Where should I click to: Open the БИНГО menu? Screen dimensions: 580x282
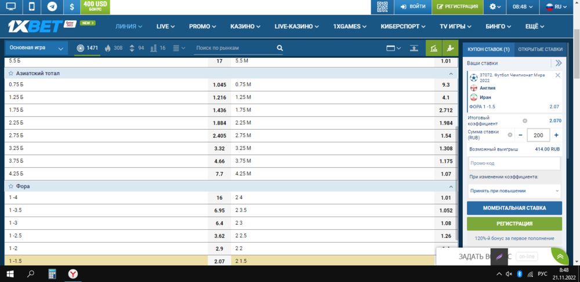tap(498, 27)
